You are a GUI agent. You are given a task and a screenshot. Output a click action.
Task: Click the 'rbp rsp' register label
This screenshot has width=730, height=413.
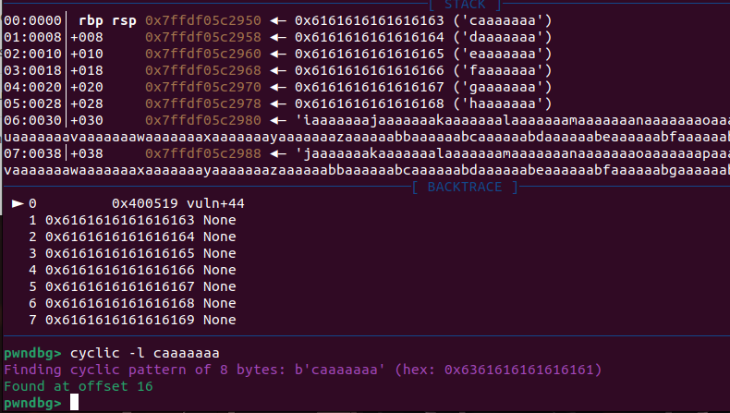coord(103,19)
